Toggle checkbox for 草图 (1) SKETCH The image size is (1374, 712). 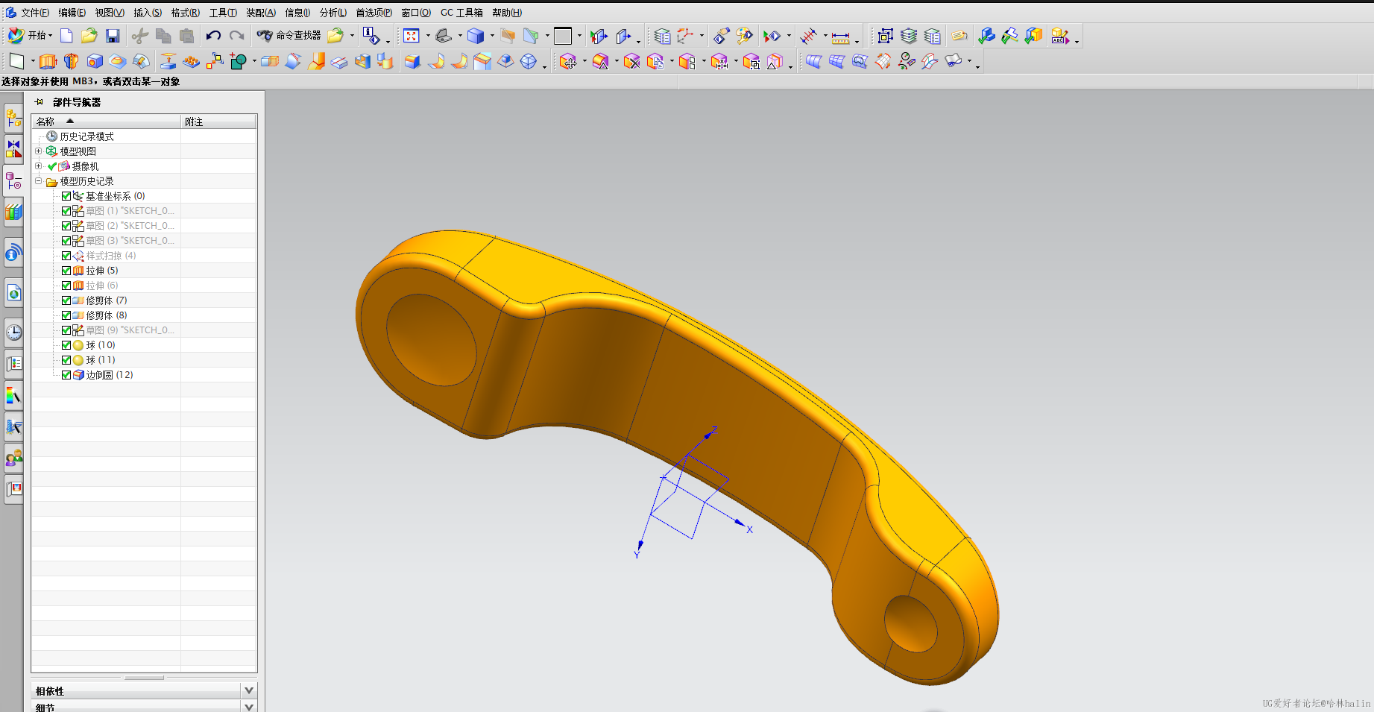66,211
